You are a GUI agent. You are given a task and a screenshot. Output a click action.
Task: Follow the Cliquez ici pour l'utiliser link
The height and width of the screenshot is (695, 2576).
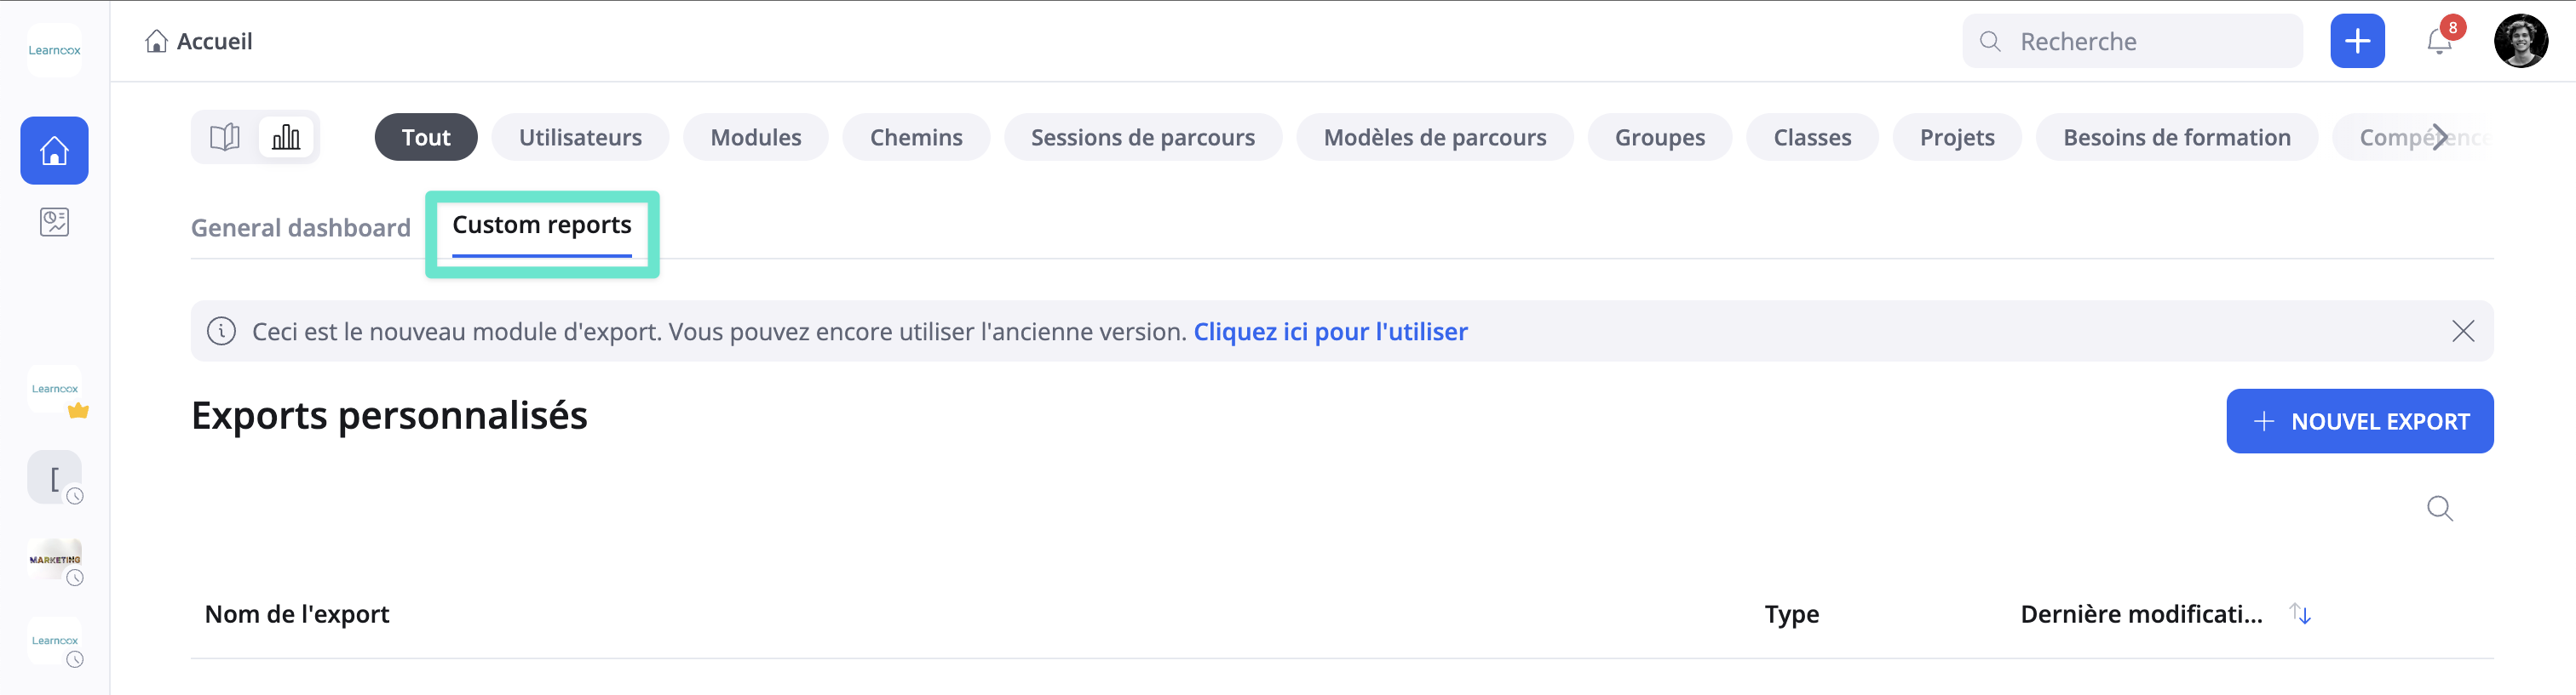[1330, 332]
